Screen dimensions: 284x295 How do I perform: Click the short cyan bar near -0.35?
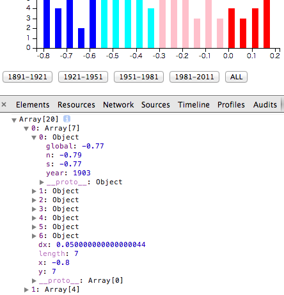coord(151,28)
